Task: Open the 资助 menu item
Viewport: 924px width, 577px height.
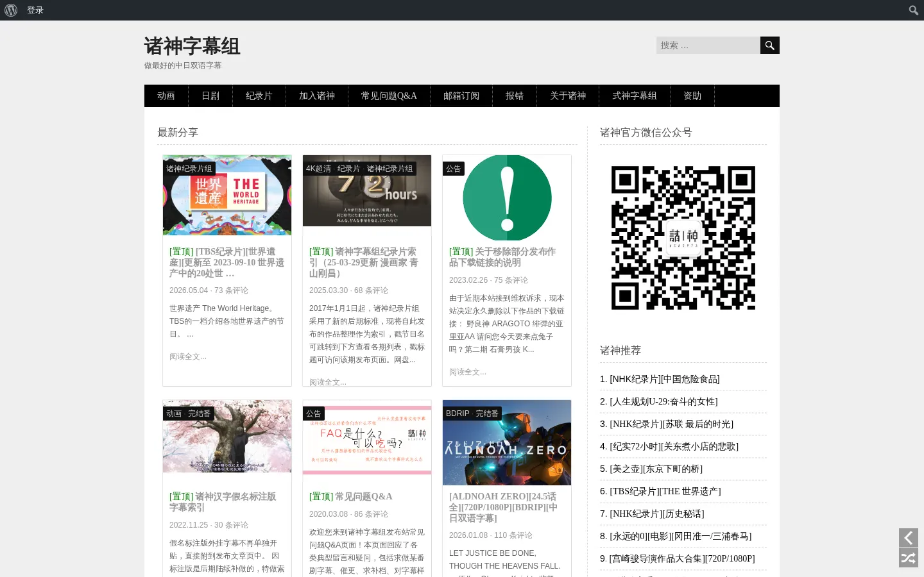Action: point(692,96)
